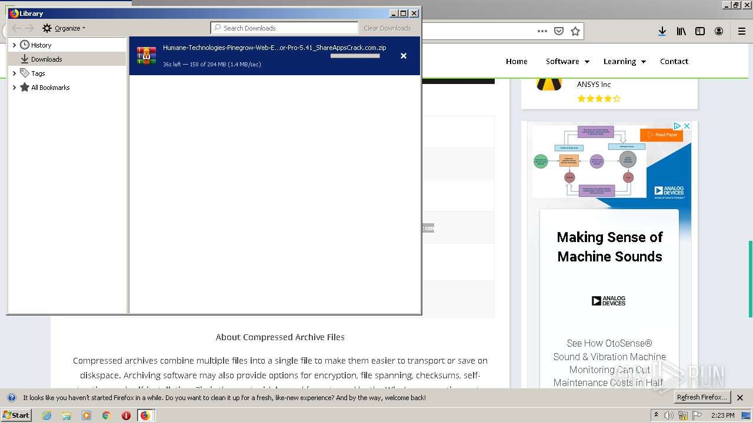Select Tags in the Library sidebar

(38, 73)
